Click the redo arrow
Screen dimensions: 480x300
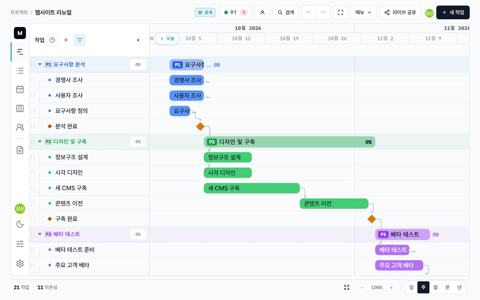coord(323,12)
